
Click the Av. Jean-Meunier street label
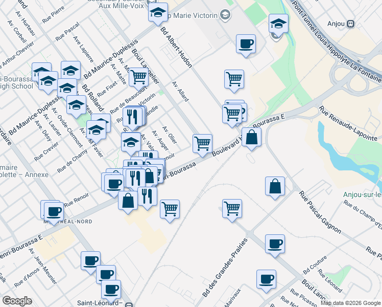click(x=42, y=266)
